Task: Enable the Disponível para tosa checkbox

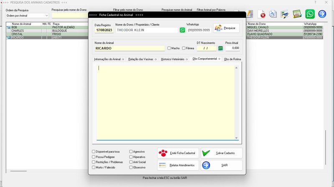Action: 94,152
